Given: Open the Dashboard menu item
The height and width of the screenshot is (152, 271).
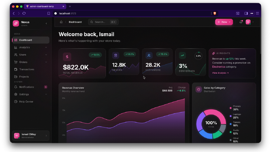Looking at the screenshot, I should pos(31,40).
